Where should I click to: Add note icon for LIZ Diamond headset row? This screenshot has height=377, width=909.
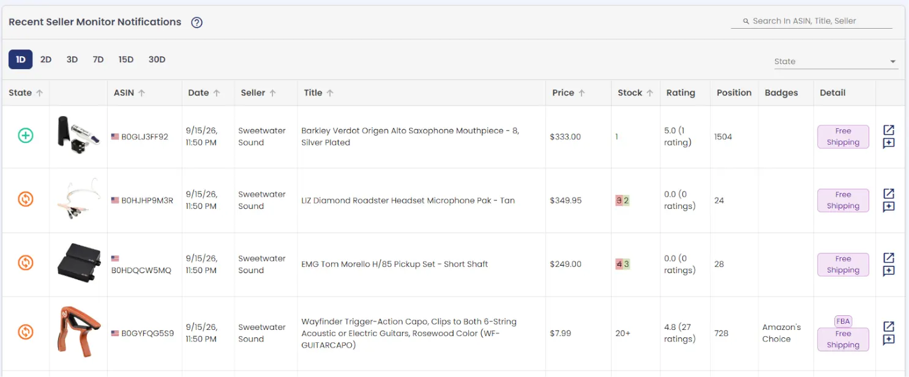point(889,207)
